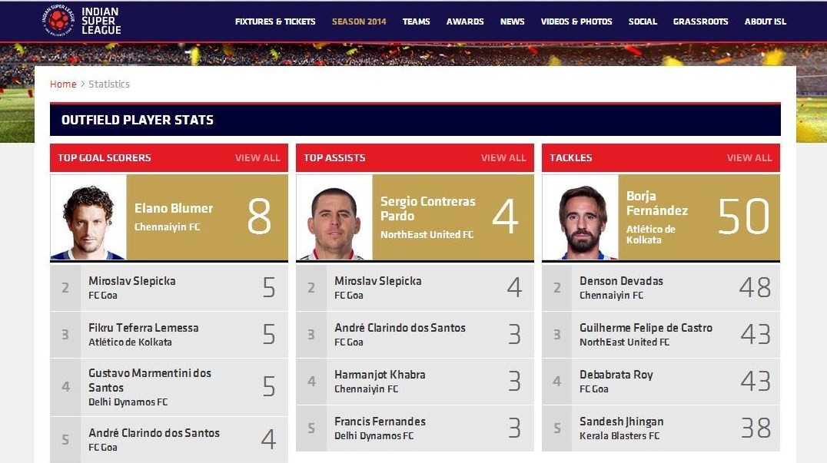The width and height of the screenshot is (827, 463).
Task: View all top goal scorers
Action: click(x=258, y=157)
